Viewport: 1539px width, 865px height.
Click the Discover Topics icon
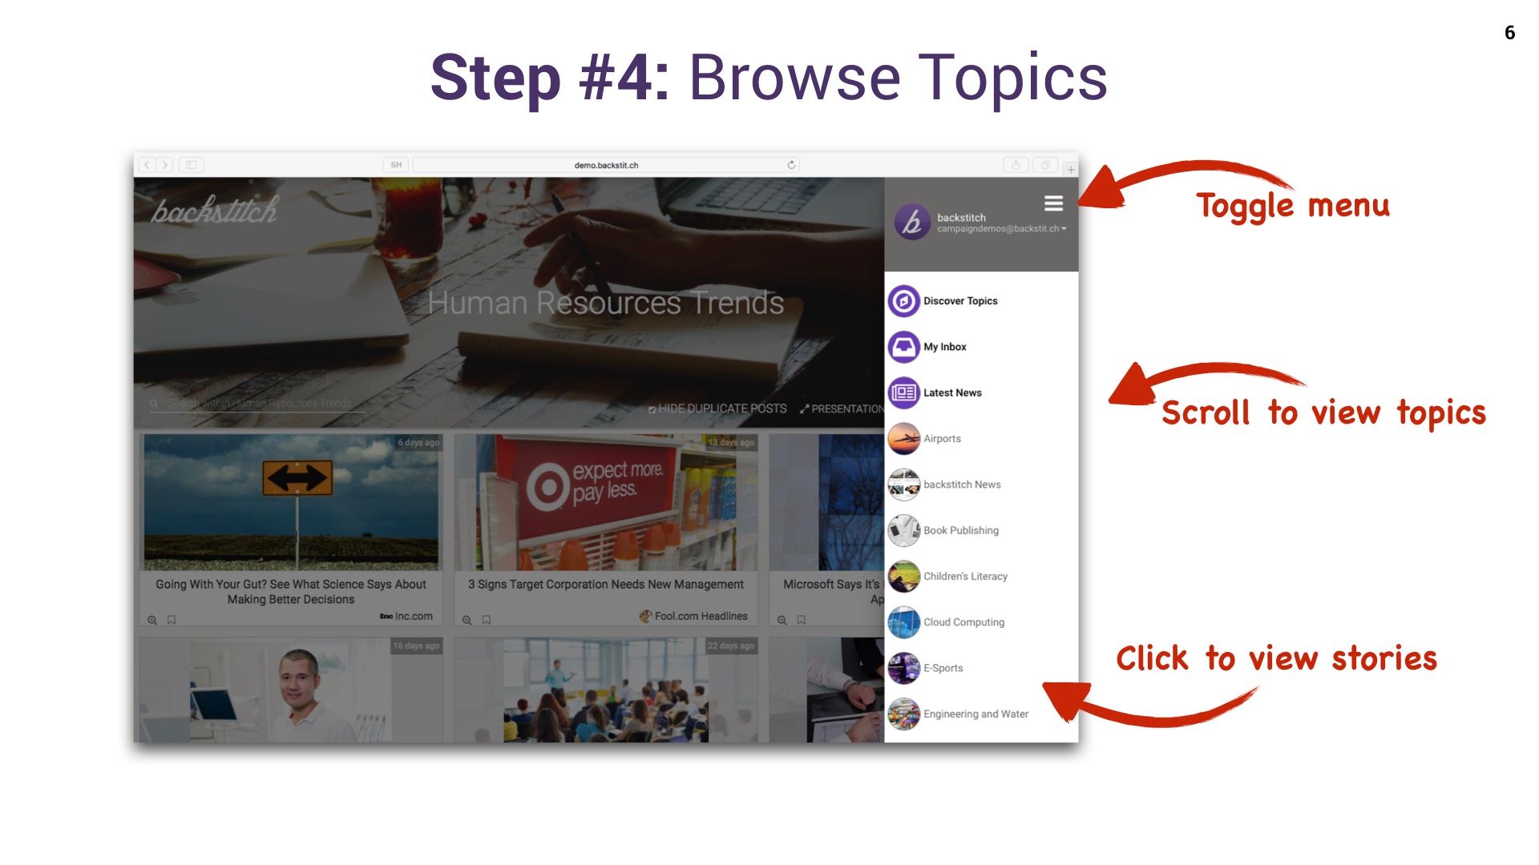click(903, 301)
